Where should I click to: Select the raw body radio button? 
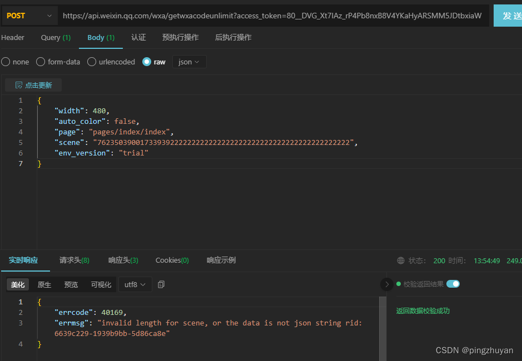[x=147, y=62]
